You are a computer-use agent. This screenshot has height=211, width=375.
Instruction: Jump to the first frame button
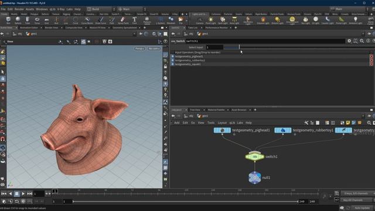pyautogui.click(x=4, y=193)
